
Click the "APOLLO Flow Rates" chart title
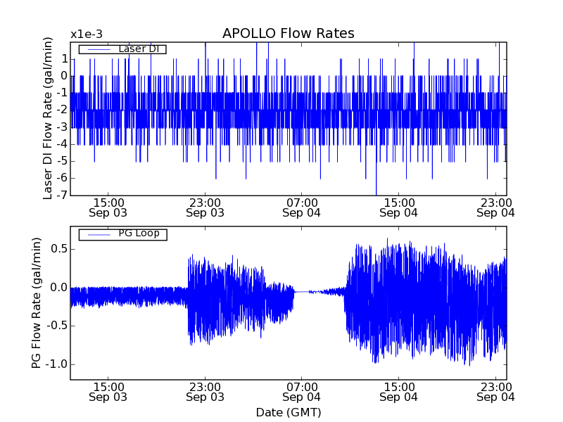[289, 33]
